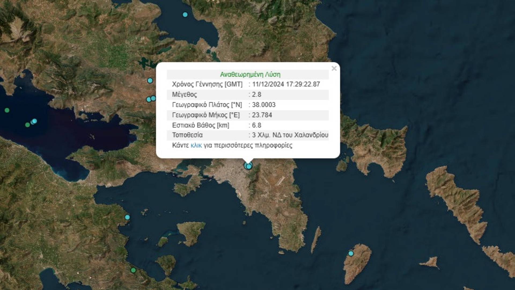Click the 'Αναθεωρημένη Λύση' popup header
Viewport: 515px width, 290px height.
(x=250, y=74)
